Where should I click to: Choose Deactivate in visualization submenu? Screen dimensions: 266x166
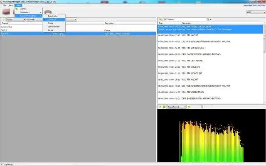click(54, 16)
